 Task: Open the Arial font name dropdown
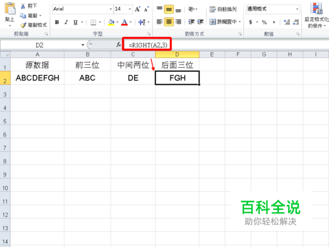(111, 9)
